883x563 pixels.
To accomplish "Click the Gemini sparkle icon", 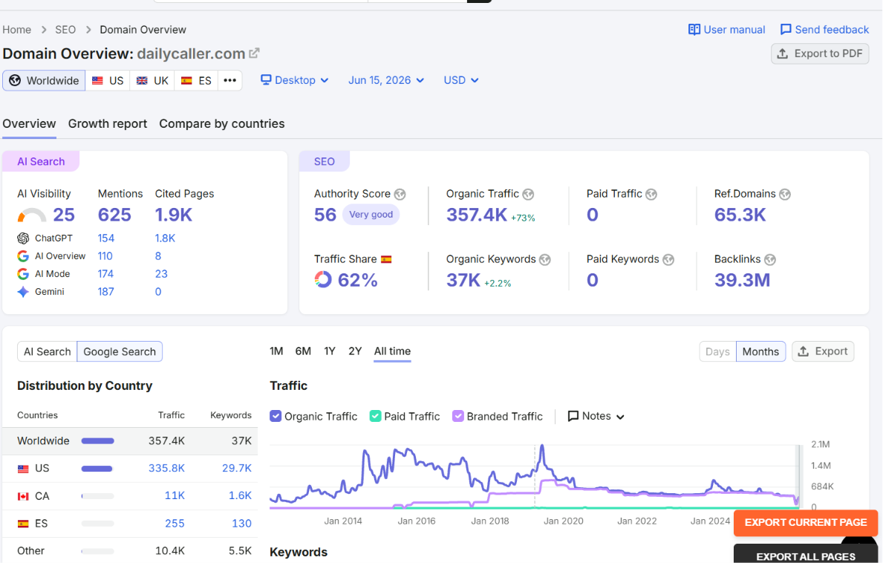I will pos(23,292).
